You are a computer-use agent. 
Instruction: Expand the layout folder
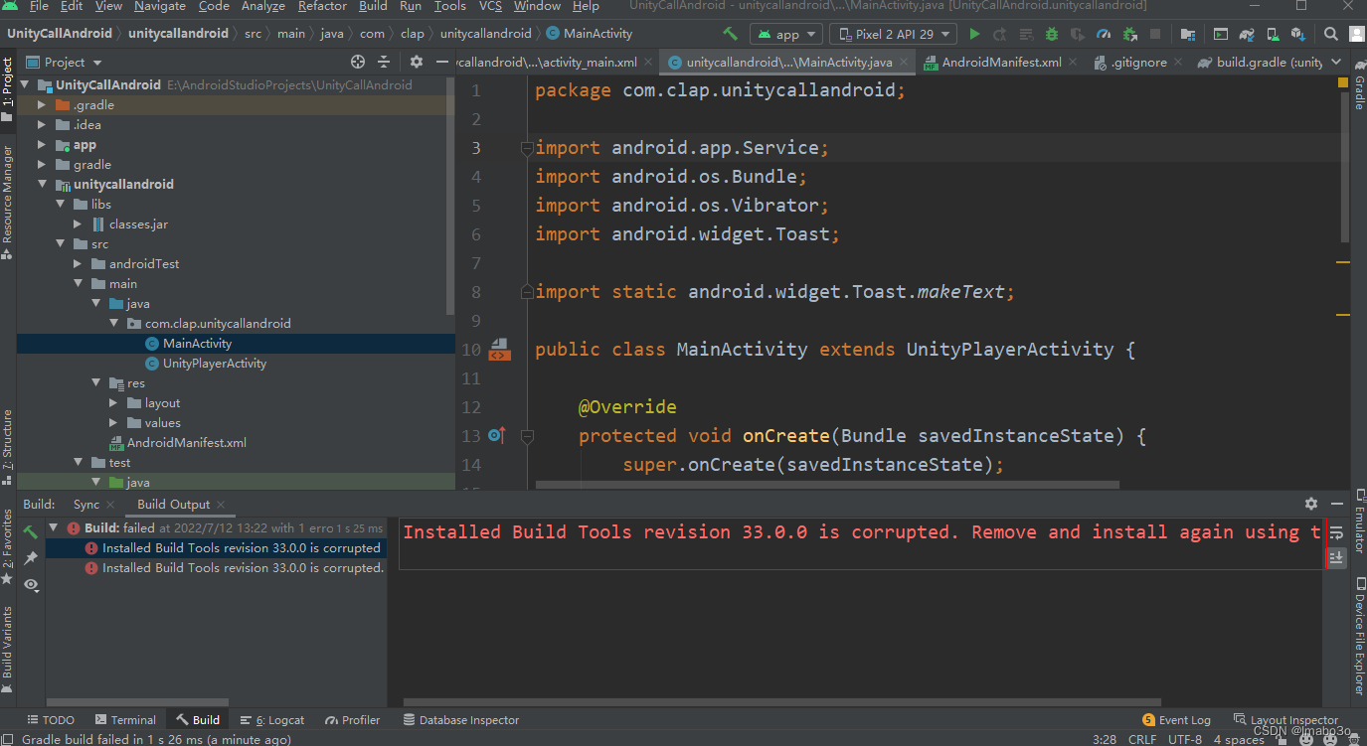click(x=113, y=402)
